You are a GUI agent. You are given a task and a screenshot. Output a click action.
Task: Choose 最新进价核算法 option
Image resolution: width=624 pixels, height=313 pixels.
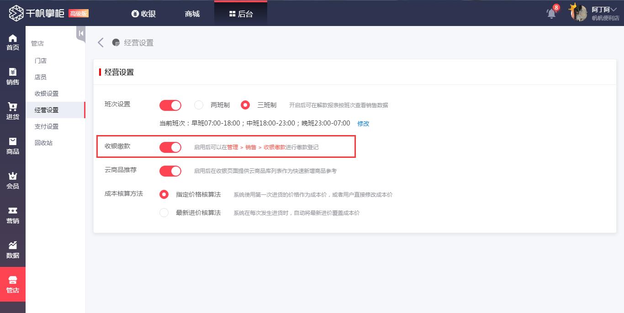[164, 212]
